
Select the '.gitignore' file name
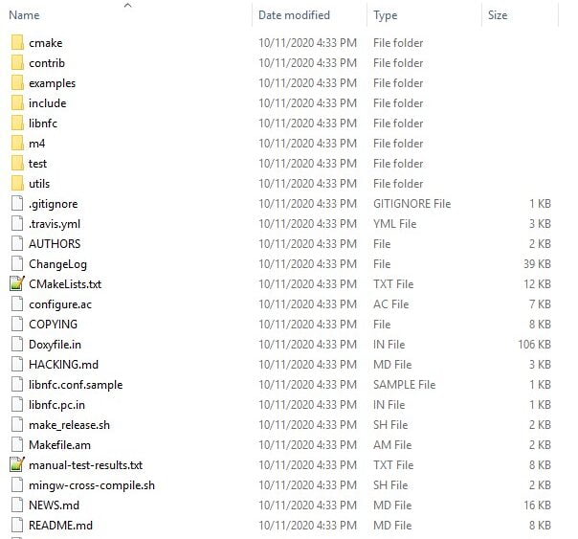tap(54, 204)
